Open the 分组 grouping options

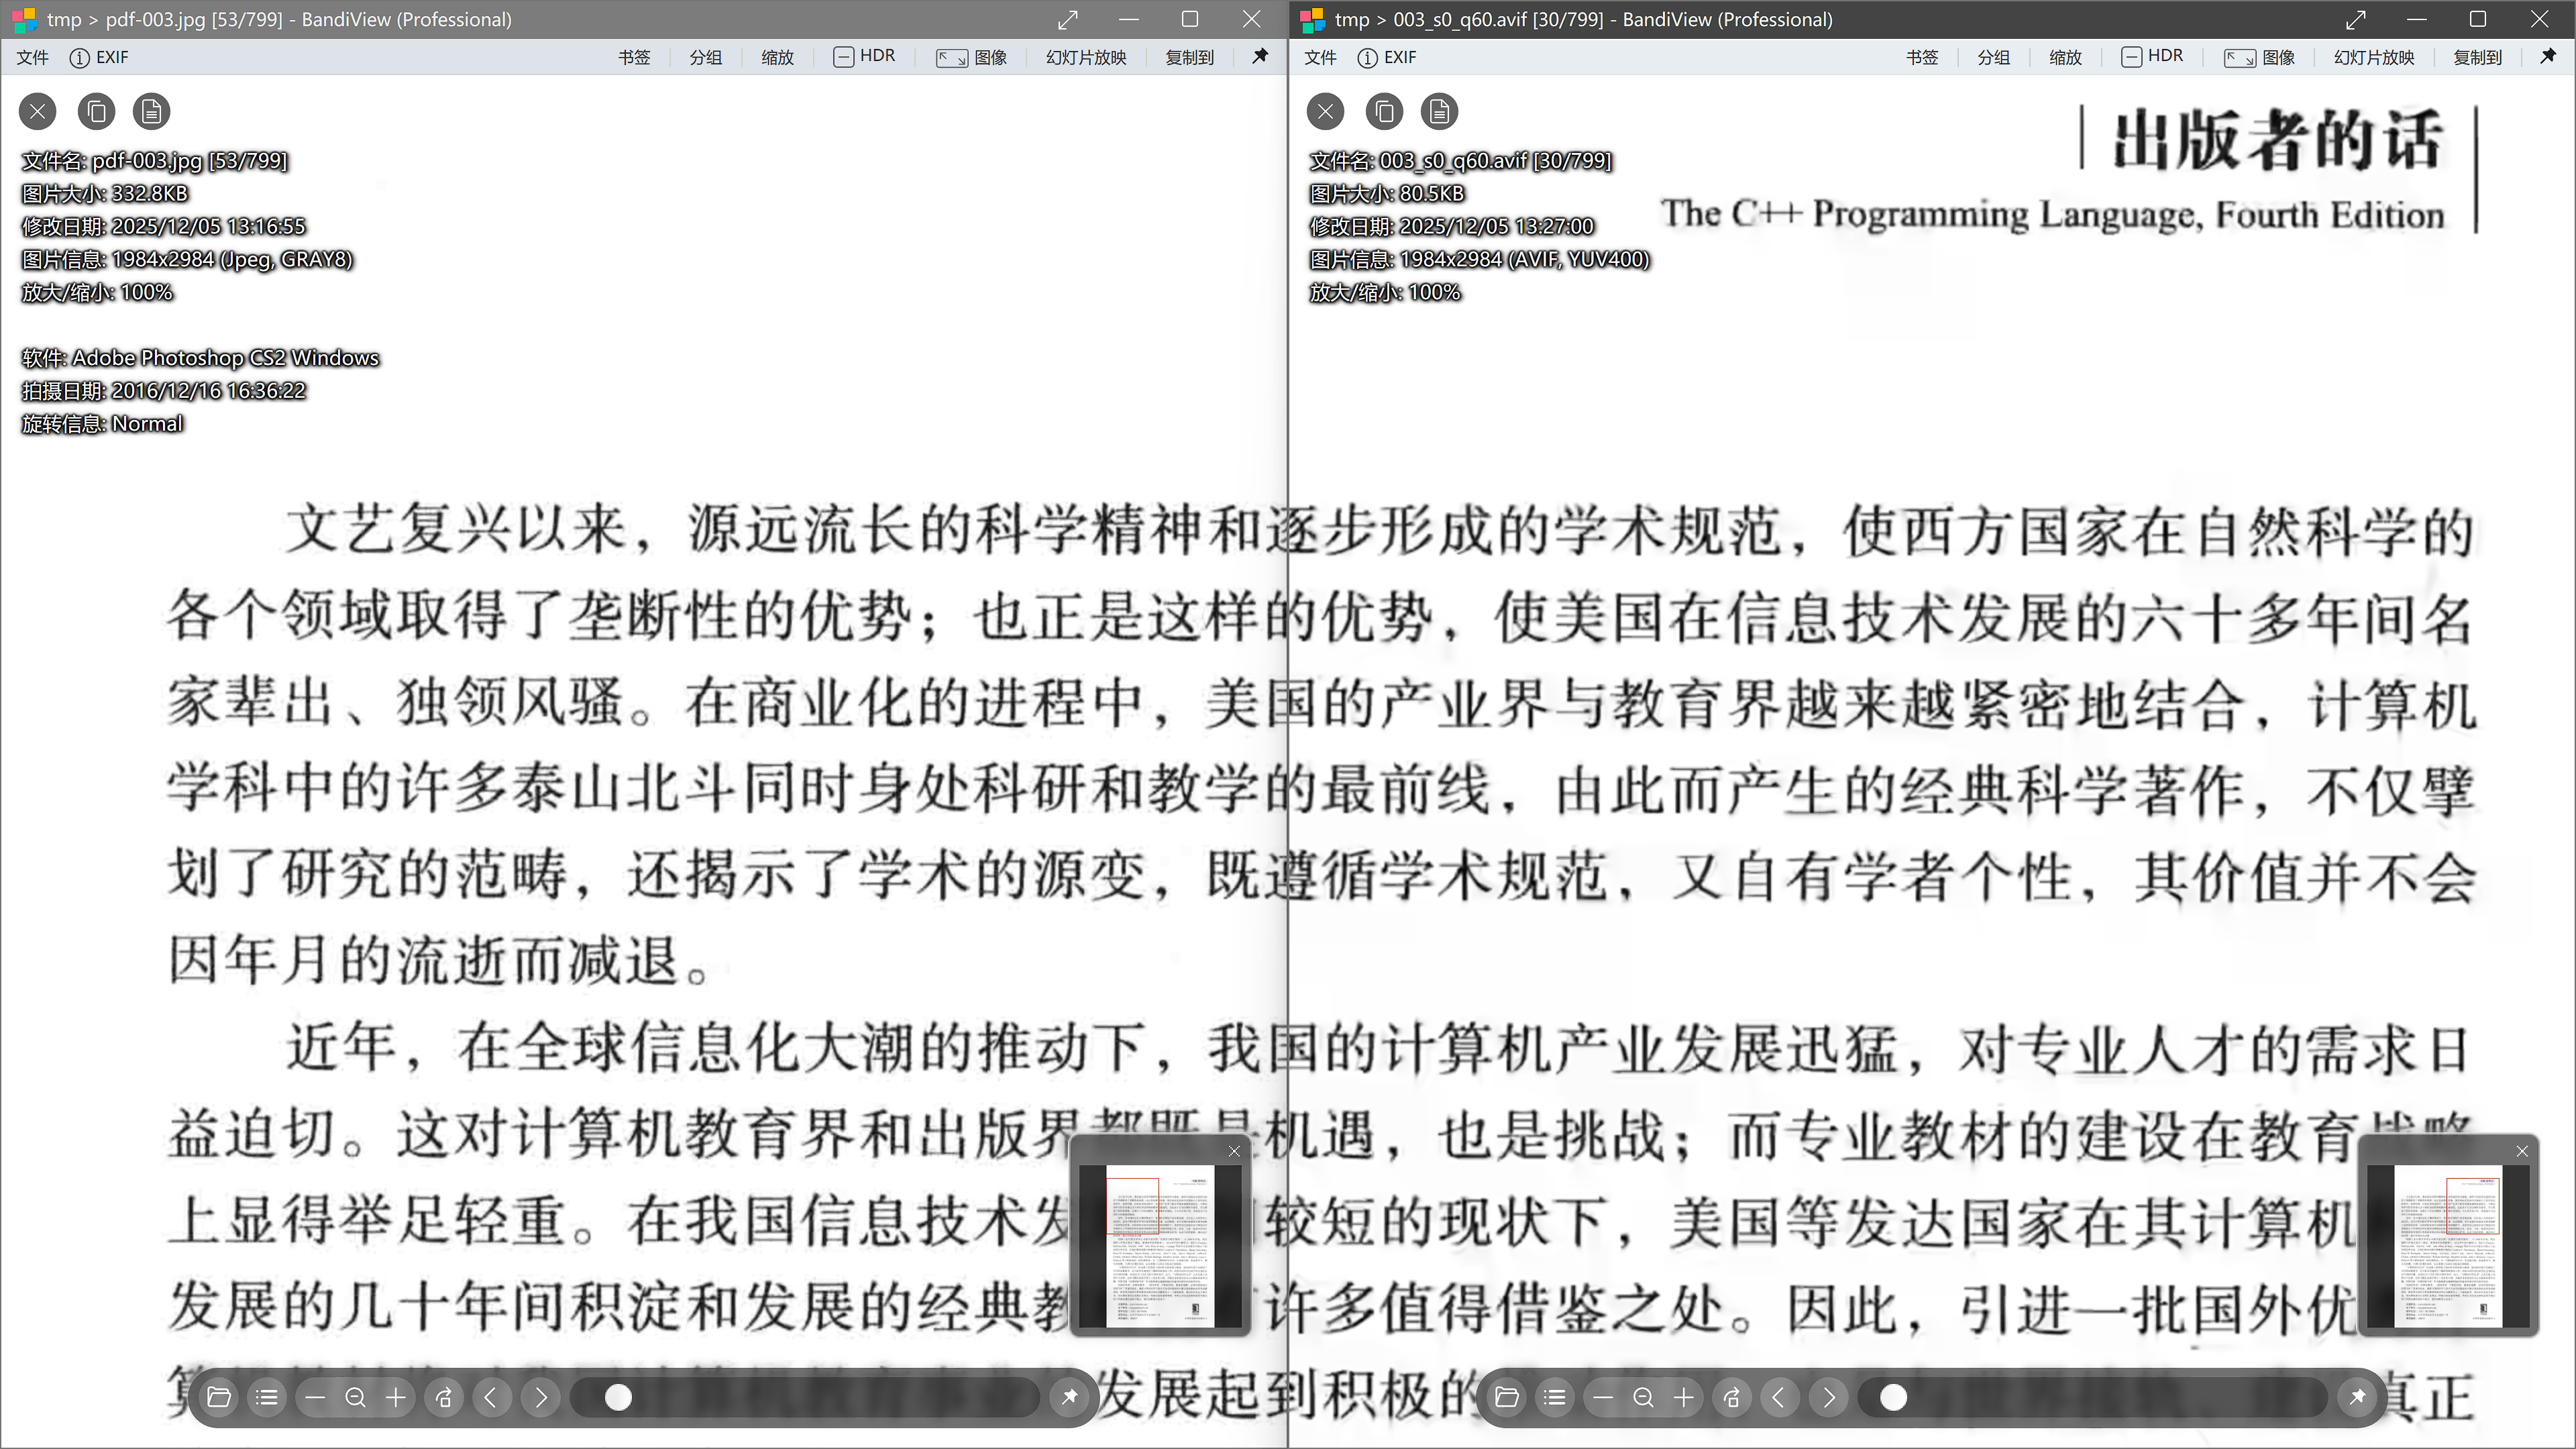coord(705,57)
